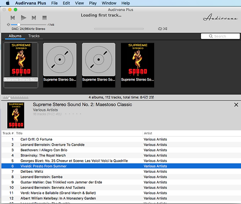Select Leonard Bernstein: Overture To Candide

[x=121, y=145]
